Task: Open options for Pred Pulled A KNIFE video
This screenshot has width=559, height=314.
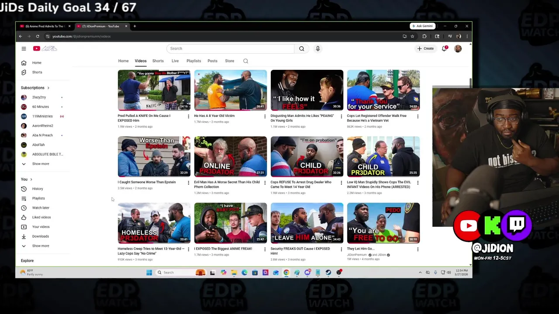Action: [x=188, y=116]
